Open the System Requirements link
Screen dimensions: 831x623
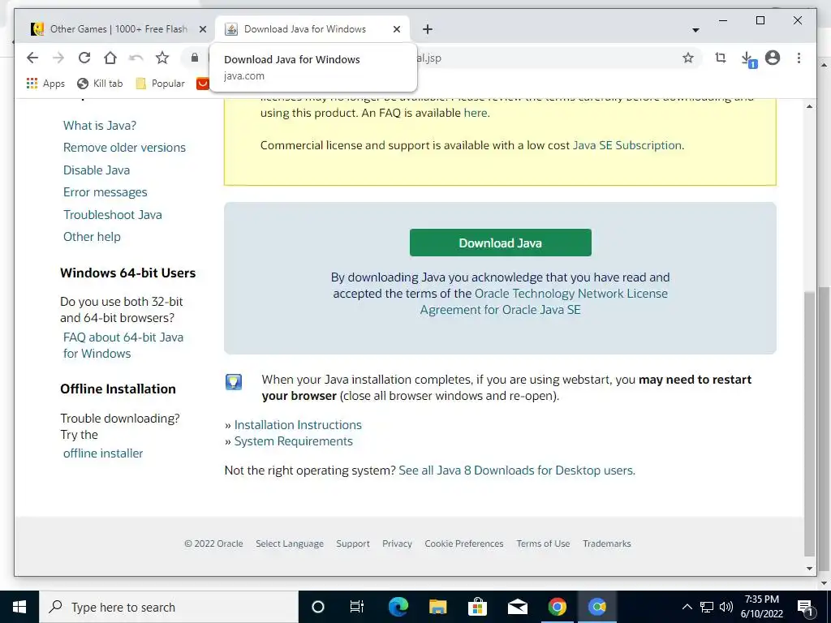click(x=294, y=441)
